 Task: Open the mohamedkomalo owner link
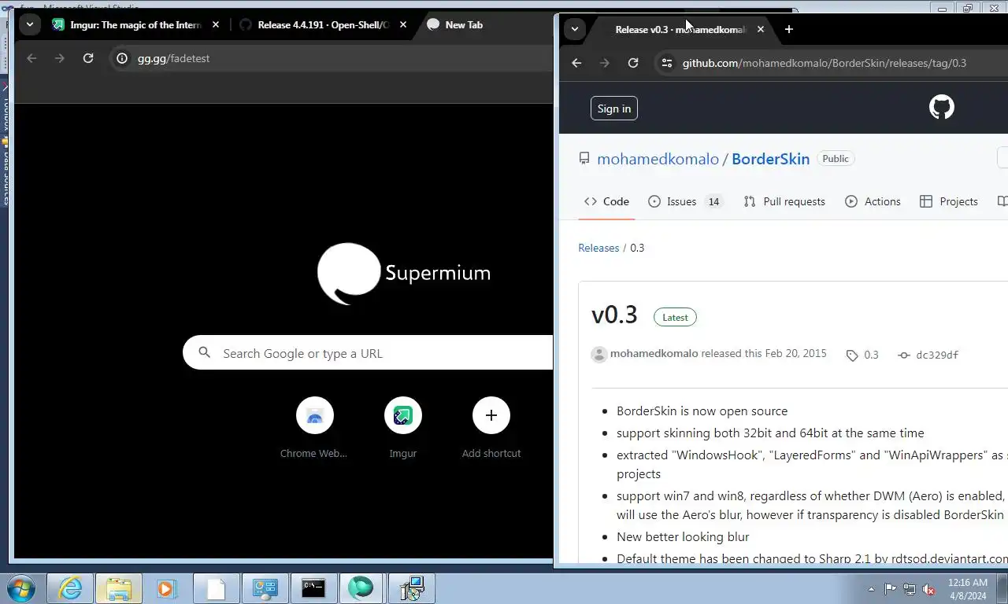(658, 159)
